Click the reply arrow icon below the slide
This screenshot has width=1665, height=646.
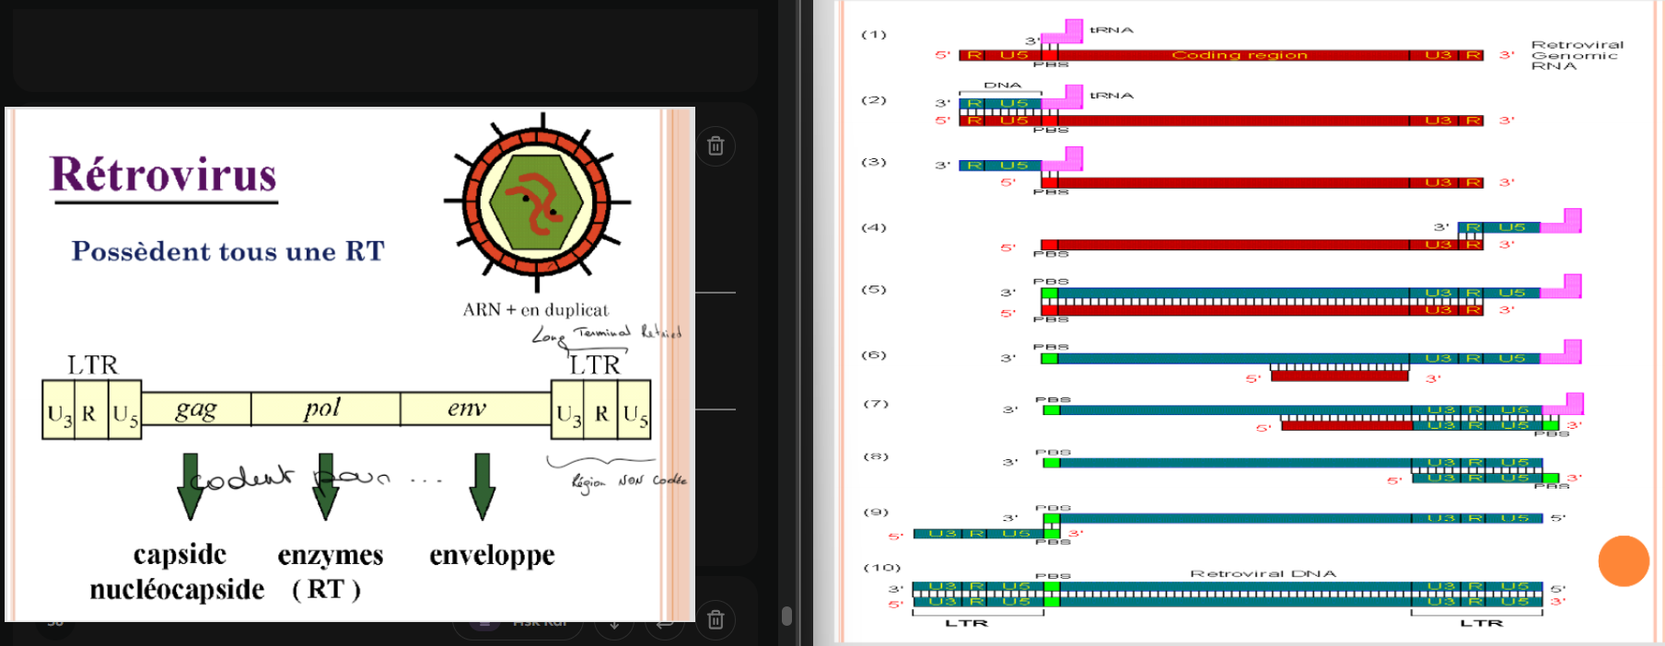(664, 624)
